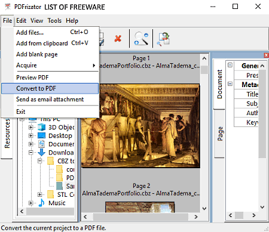The image size is (269, 232).
Task: Select the STL folder in tree
Action: pyautogui.click(x=66, y=194)
